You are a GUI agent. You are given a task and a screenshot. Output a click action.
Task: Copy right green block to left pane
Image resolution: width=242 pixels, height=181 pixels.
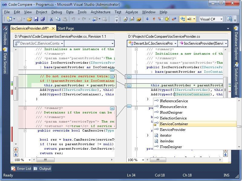pos(129,86)
